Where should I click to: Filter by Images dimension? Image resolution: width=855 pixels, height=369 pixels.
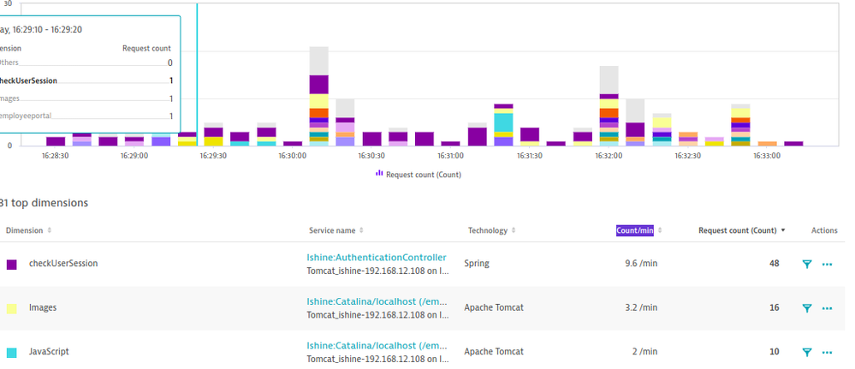pos(806,308)
